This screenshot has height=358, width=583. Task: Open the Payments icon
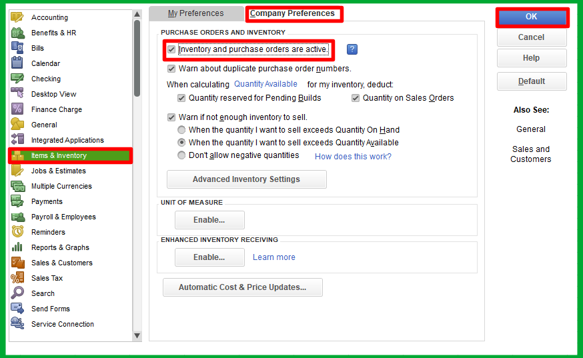17,201
